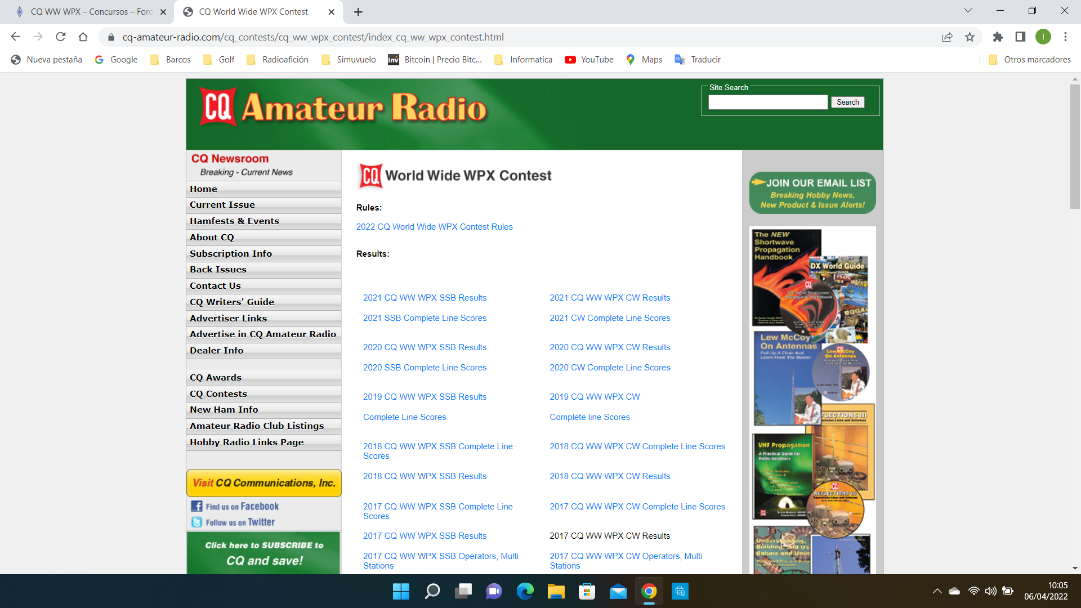Open the YouTube bookmark
Screen dimensions: 1081x608
589,60
